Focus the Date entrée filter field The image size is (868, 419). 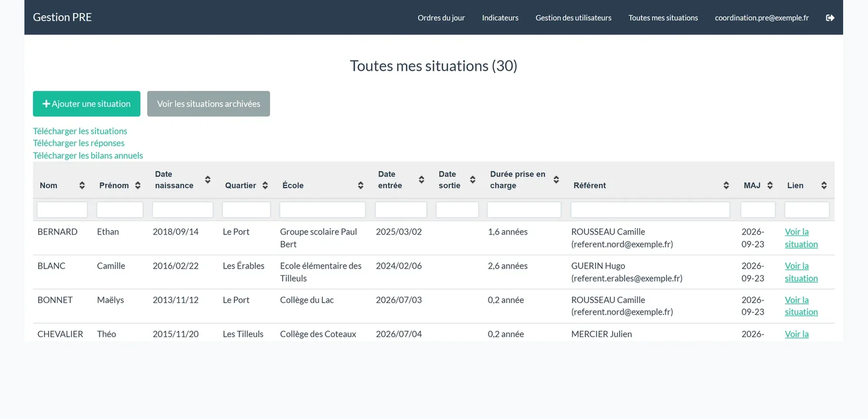401,210
